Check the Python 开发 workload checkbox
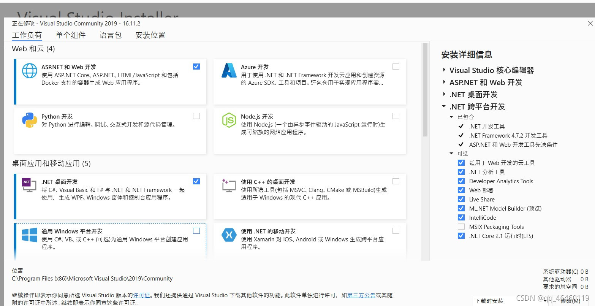 [196, 116]
